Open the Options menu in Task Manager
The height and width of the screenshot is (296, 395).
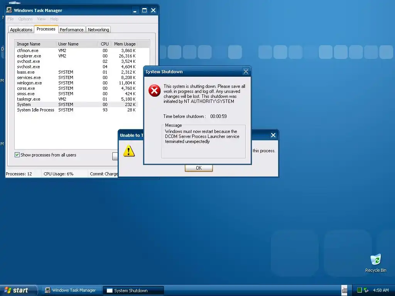[x=25, y=19]
